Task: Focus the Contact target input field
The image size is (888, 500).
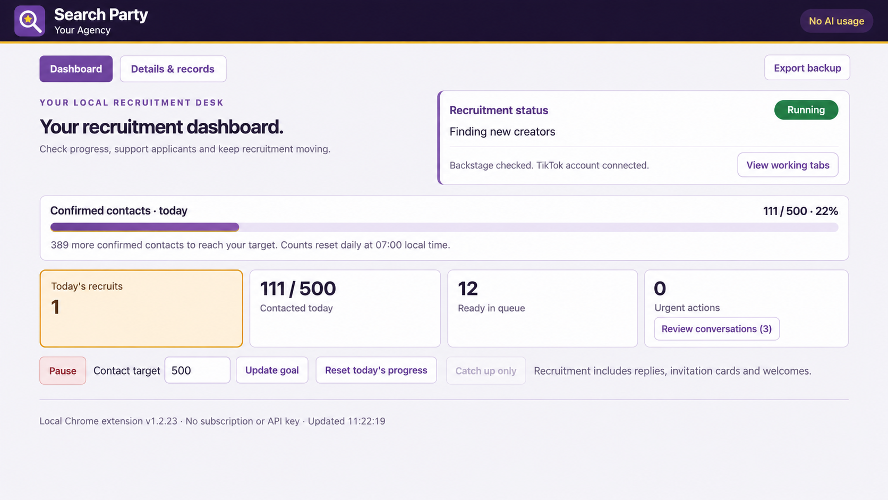Action: [x=197, y=370]
